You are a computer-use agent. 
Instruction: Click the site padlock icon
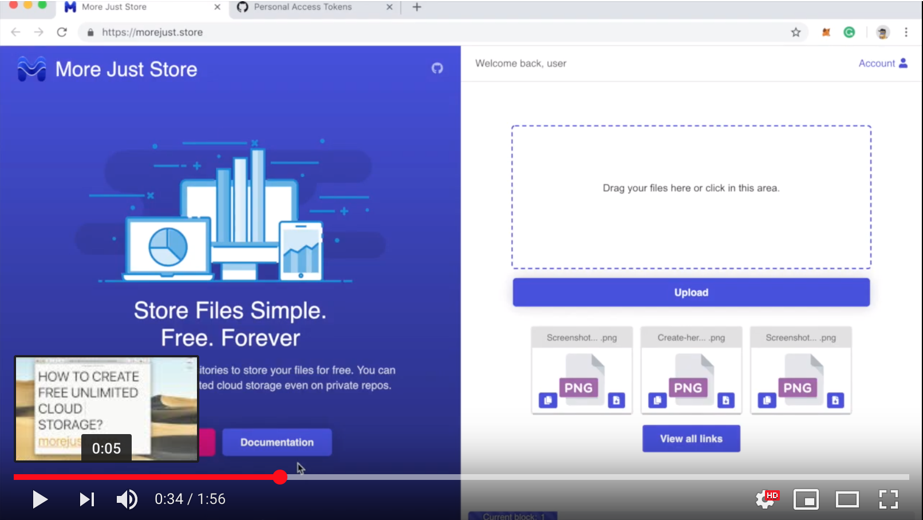pos(90,33)
